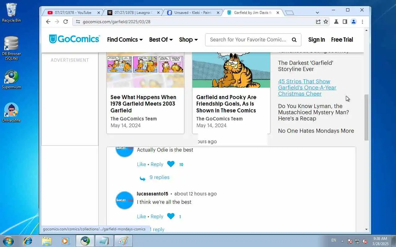This screenshot has width=396, height=247.
Task: View site information icon in address bar
Action: [x=78, y=22]
